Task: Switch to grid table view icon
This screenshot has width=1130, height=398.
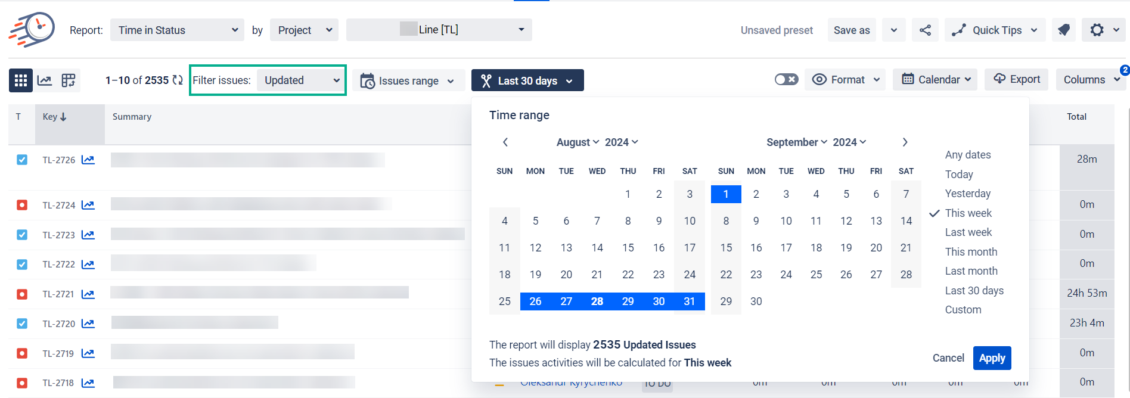Action: point(21,80)
